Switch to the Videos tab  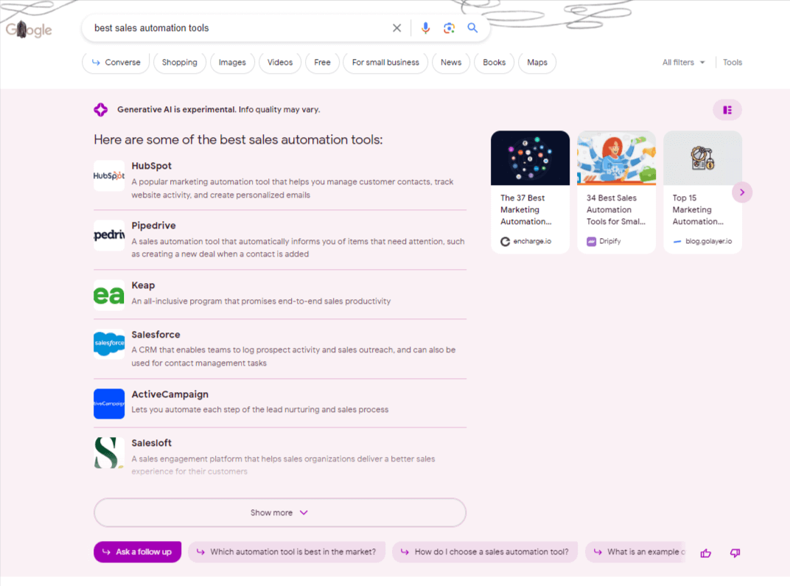point(279,63)
